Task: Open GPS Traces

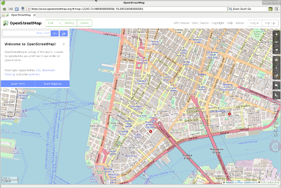Action: [181, 23]
